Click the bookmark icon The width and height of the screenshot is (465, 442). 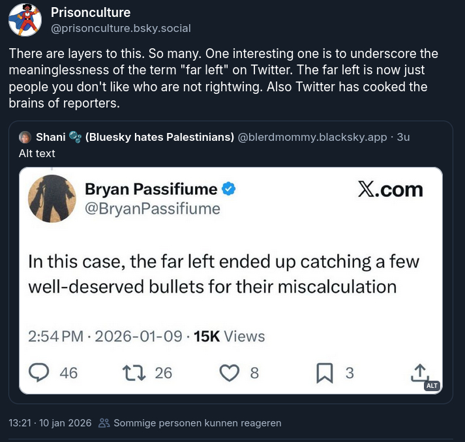pyautogui.click(x=324, y=372)
